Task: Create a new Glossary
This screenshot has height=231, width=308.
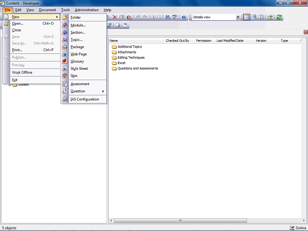Action: [84, 61]
